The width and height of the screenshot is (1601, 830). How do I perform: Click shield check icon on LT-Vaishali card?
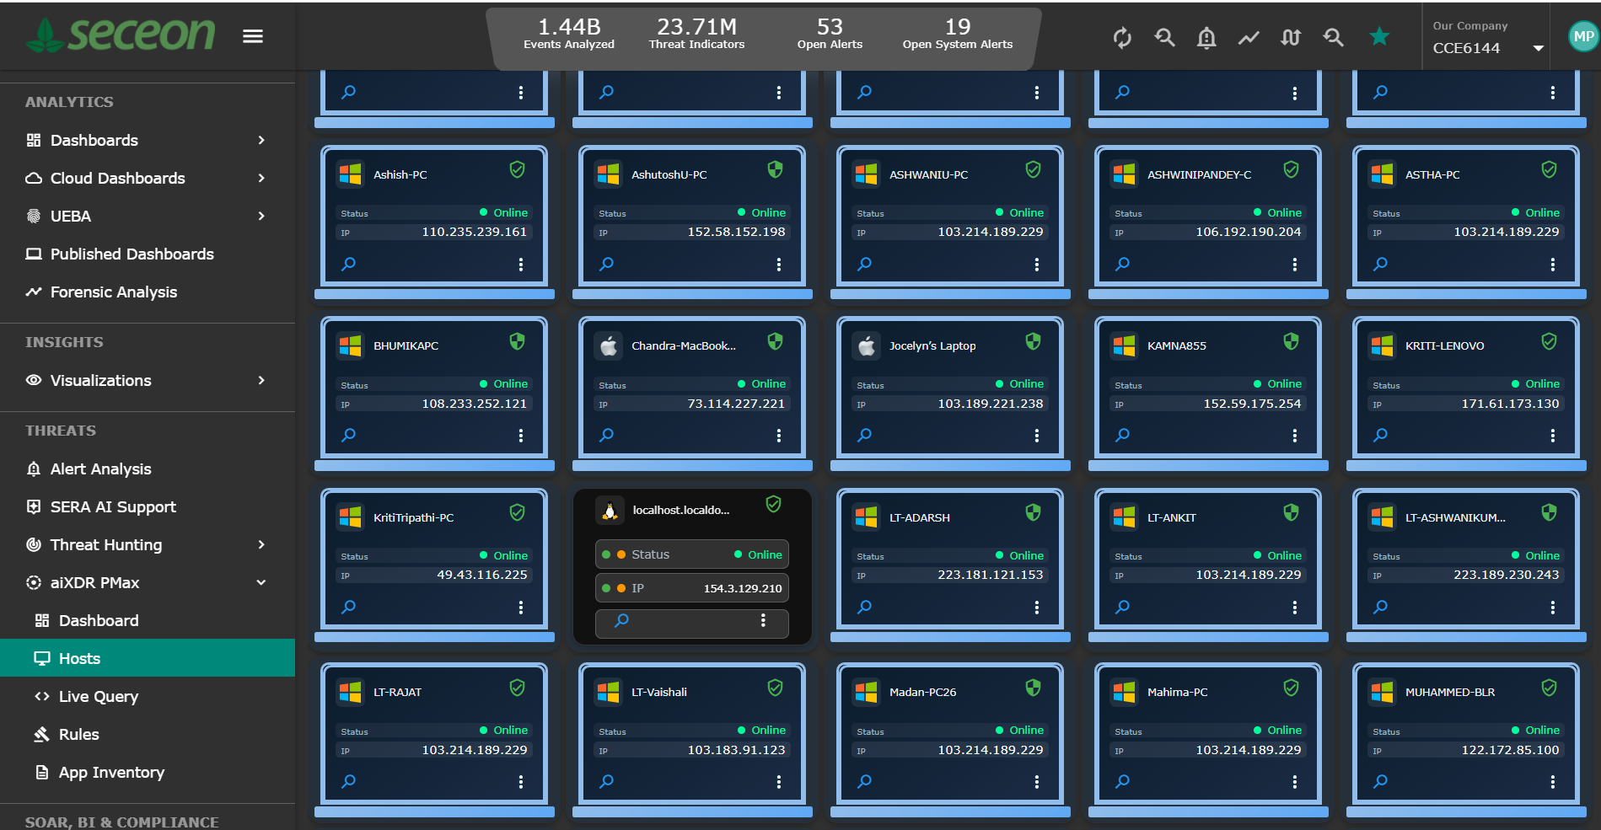tap(776, 688)
